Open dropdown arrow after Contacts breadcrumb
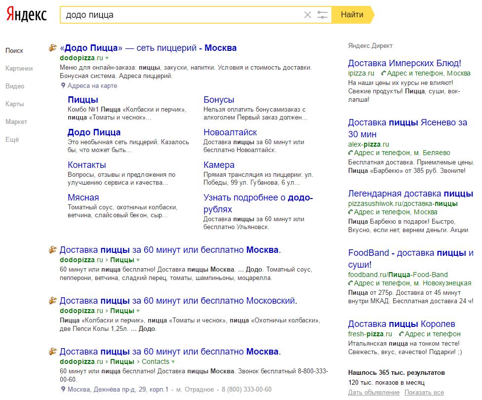 tap(173, 362)
